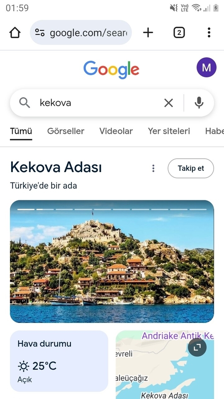Switch to the Videolar tab
This screenshot has width=224, height=399.
point(116,131)
